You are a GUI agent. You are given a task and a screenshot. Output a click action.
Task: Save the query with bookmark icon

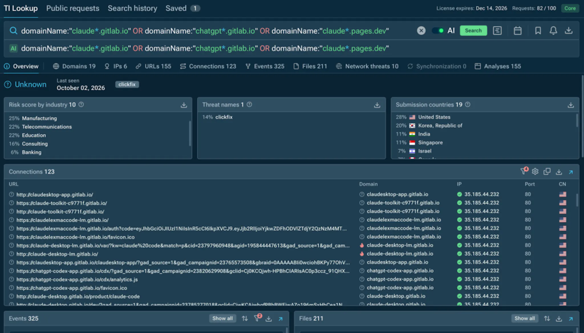[x=538, y=30]
